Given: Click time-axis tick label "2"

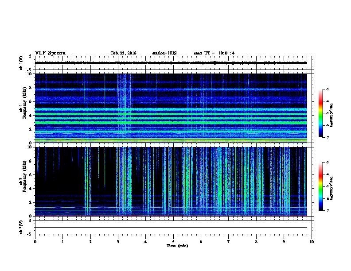Looking at the screenshot, I should coord(90,242).
